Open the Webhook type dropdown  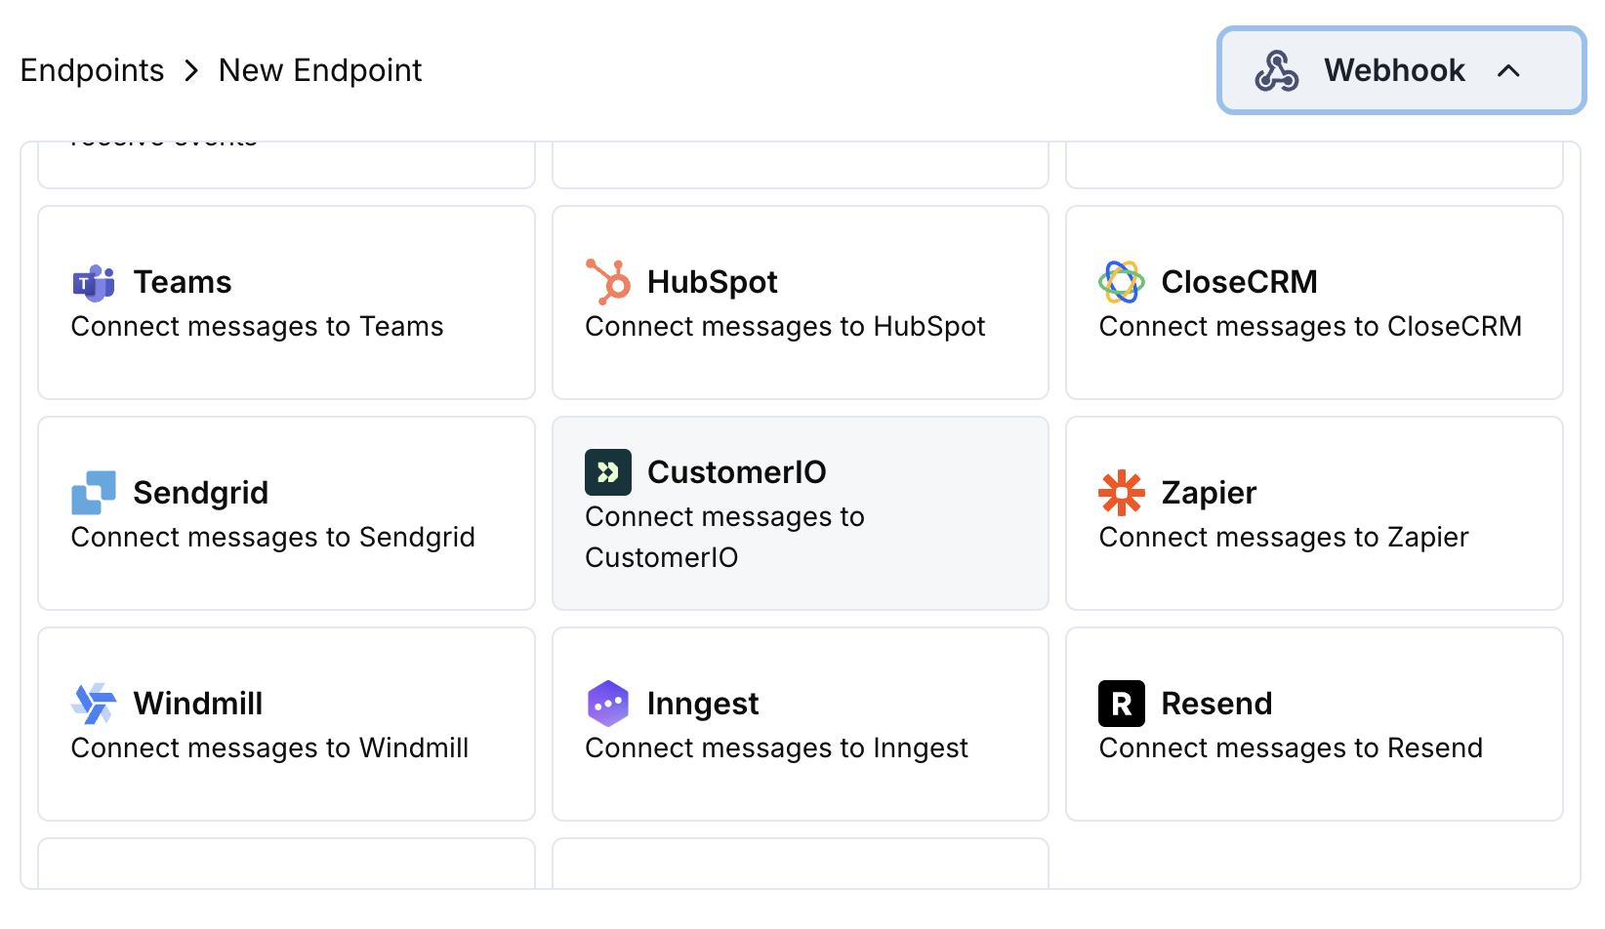pos(1401,70)
